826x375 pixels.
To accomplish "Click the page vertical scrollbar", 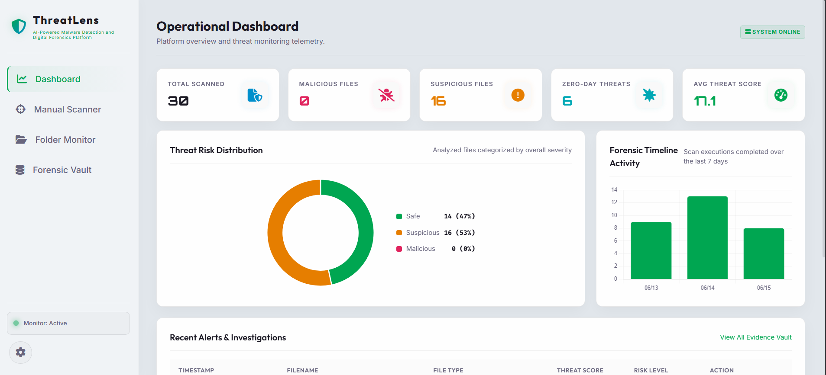I will [823, 130].
